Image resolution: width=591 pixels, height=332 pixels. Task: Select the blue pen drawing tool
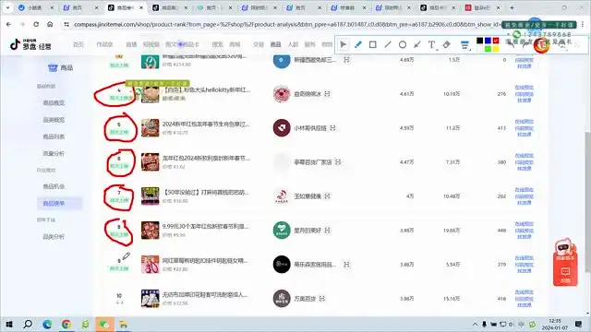pyautogui.click(x=358, y=44)
